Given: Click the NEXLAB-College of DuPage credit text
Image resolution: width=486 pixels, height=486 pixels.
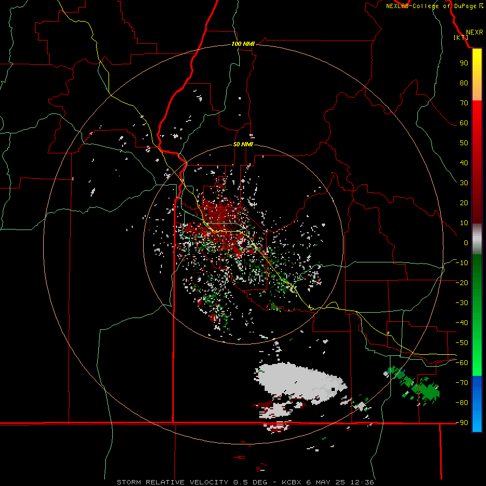Looking at the screenshot, I should point(435,6).
